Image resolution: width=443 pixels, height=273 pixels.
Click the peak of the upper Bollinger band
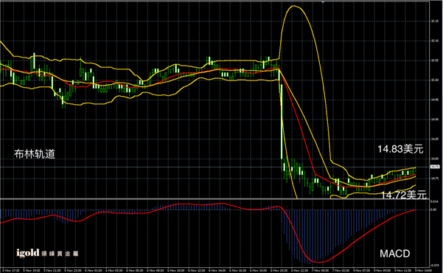[x=293, y=6]
